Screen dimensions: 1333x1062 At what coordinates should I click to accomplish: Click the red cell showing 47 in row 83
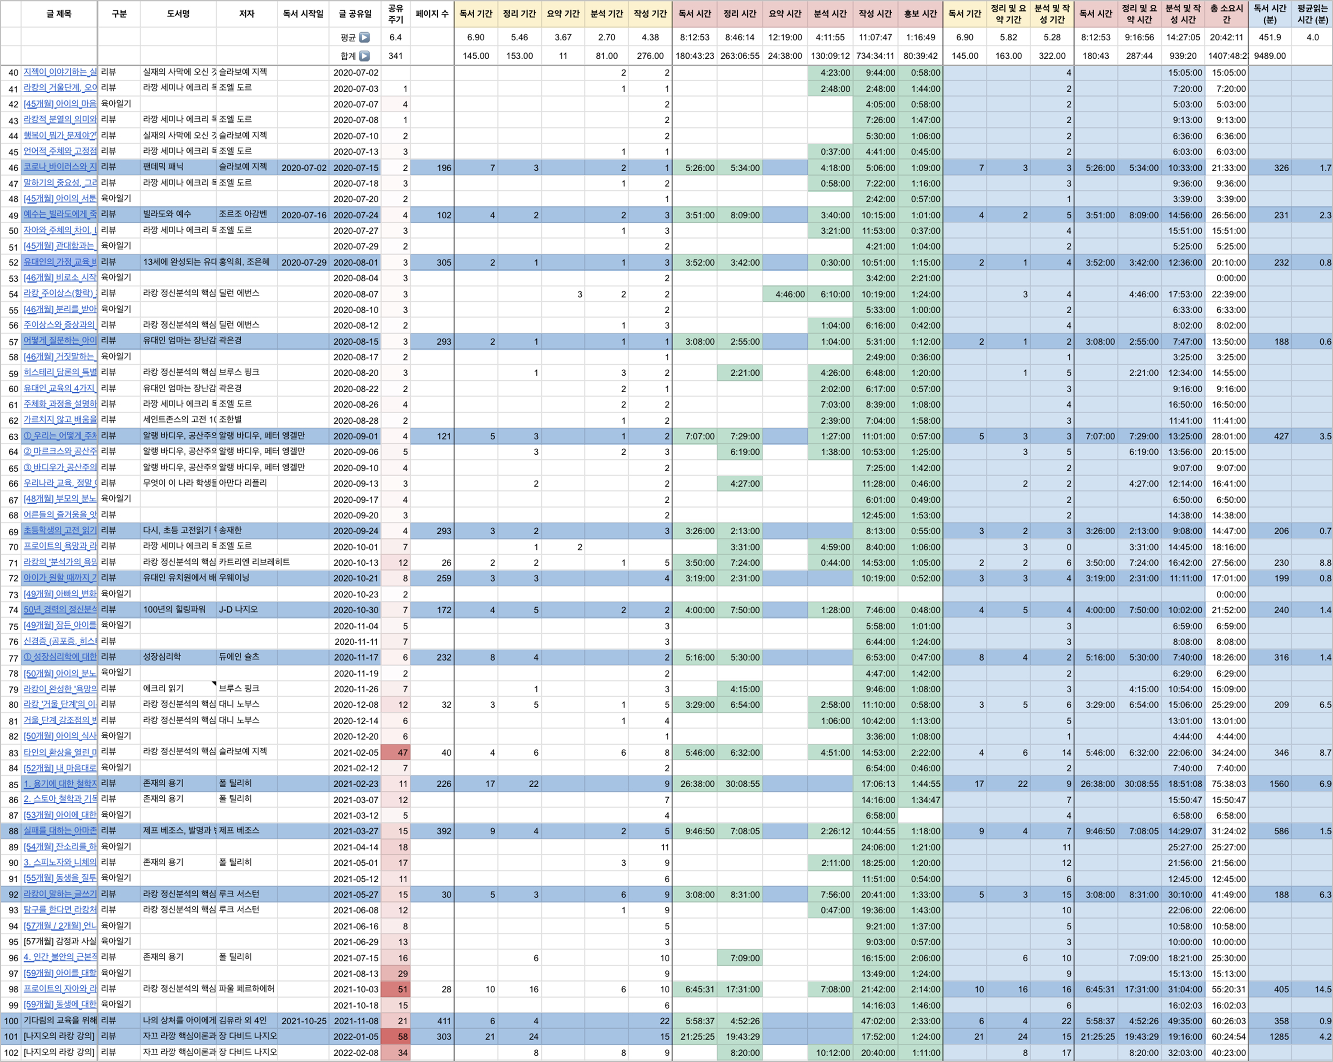[395, 752]
